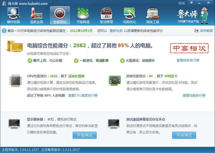Open 查看CPU速度排行榜 link

click(83, 95)
